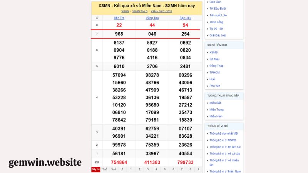Select the XSMN 09/01/2024 breadcrumb link

point(161,12)
